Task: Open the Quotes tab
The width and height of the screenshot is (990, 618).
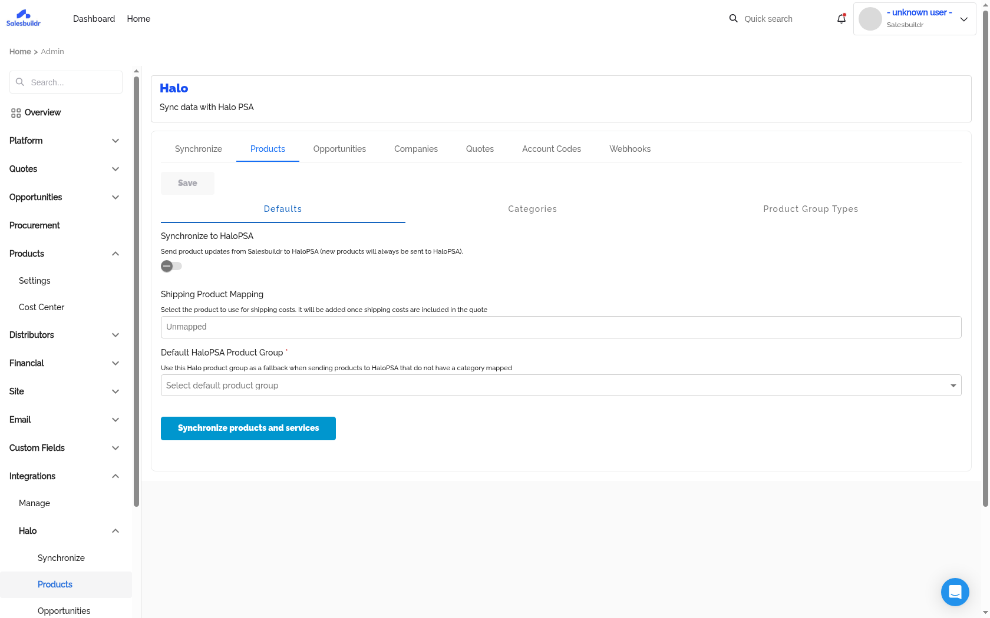Action: (x=480, y=149)
